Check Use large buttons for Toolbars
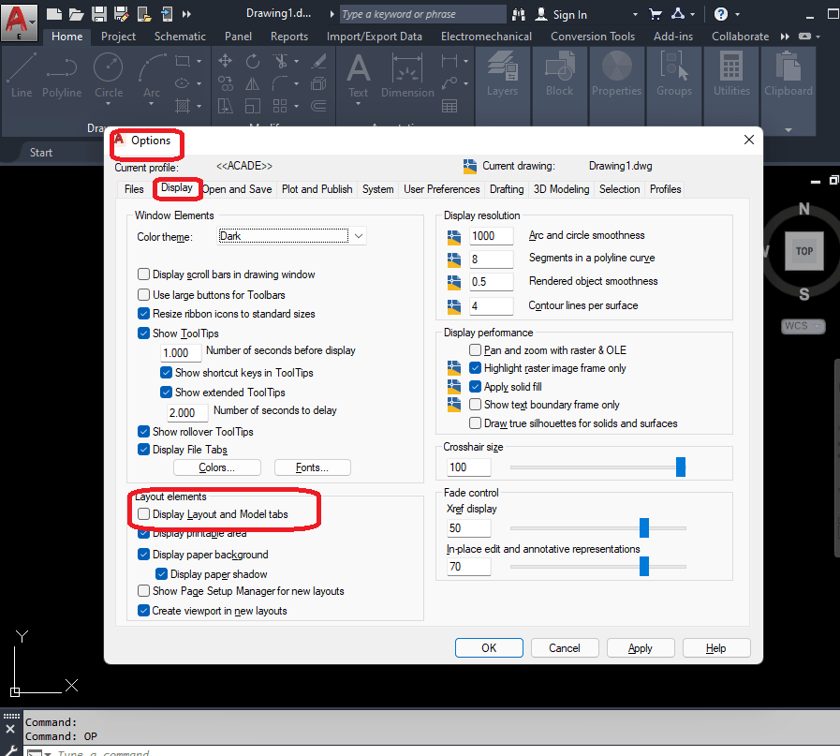This screenshot has width=840, height=756. point(143,295)
